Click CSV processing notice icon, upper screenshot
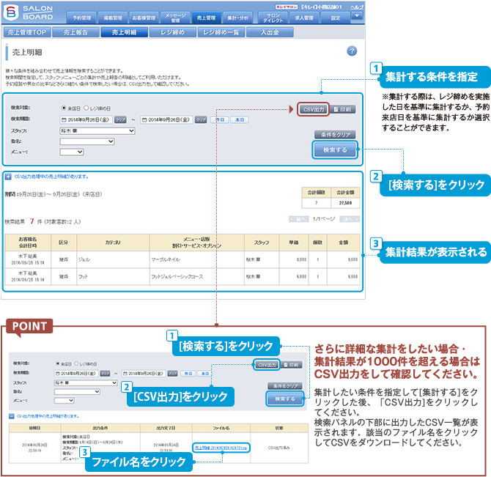491x477 pixels. point(8,177)
